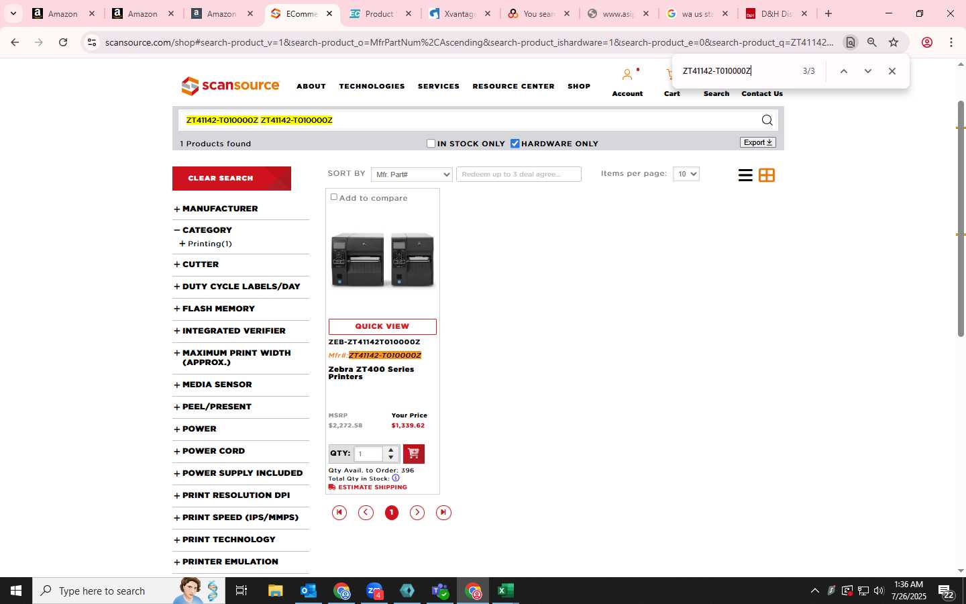Uncheck Hardware Only checkbox
Viewport: 966px width, 604px height.
(515, 144)
